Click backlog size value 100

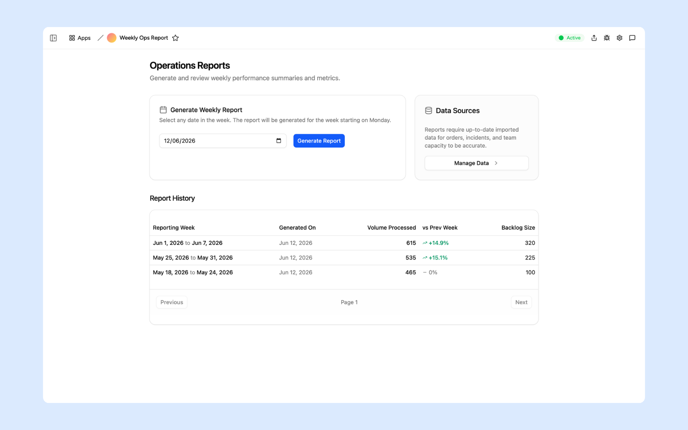point(530,272)
